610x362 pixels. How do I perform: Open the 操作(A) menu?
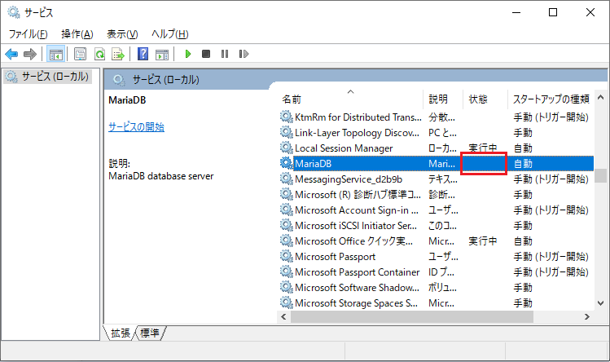(x=77, y=33)
